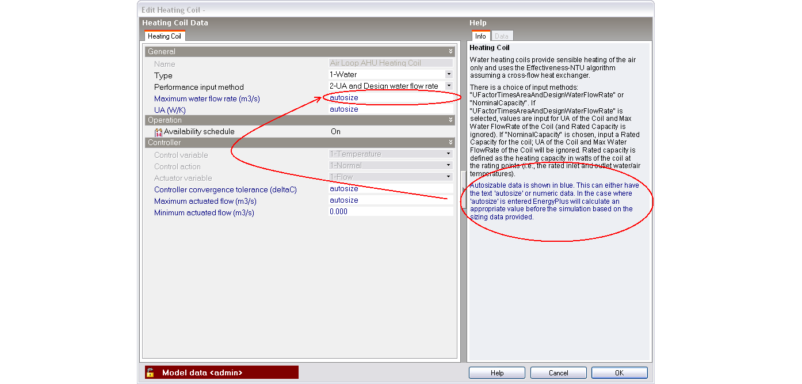Click the UA (W/K) autosize field

coord(390,109)
